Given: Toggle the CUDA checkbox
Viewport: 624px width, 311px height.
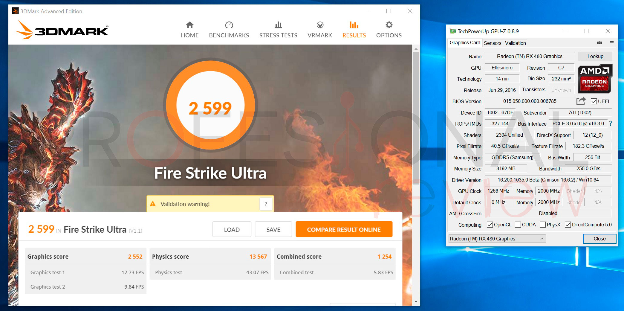Looking at the screenshot, I should 518,225.
